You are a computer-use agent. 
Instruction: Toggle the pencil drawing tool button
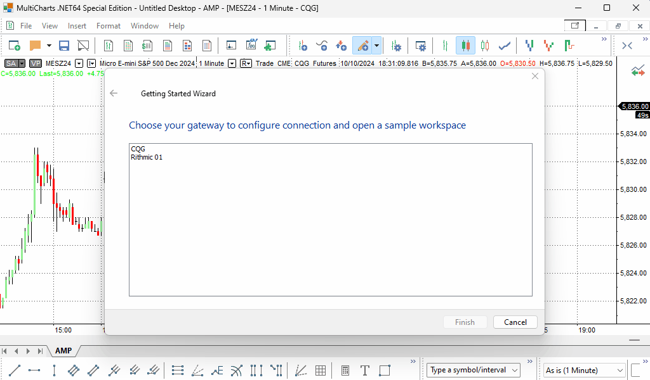tap(362, 46)
